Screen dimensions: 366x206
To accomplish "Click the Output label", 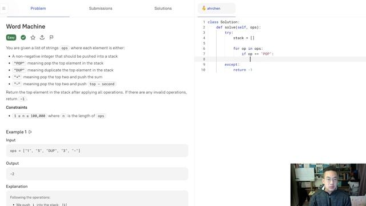I will click(x=13, y=163).
